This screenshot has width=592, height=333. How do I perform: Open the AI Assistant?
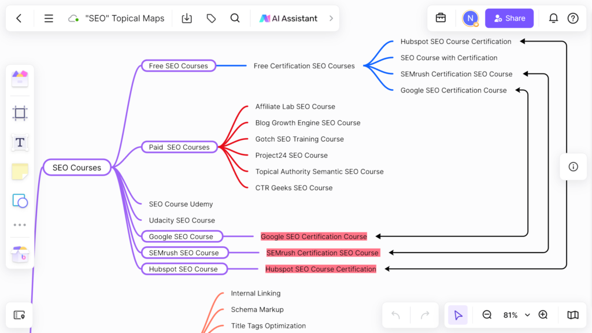coord(288,18)
